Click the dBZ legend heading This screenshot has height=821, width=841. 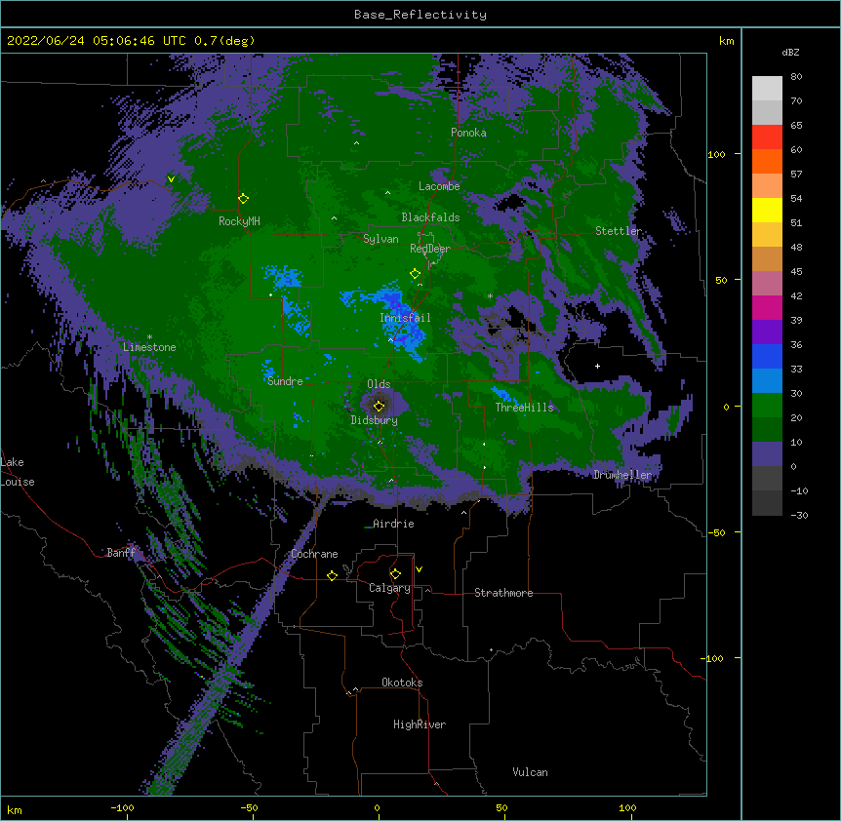pyautogui.click(x=790, y=52)
